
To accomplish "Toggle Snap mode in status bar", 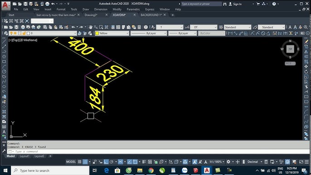I will pyautogui.click(x=85, y=162).
